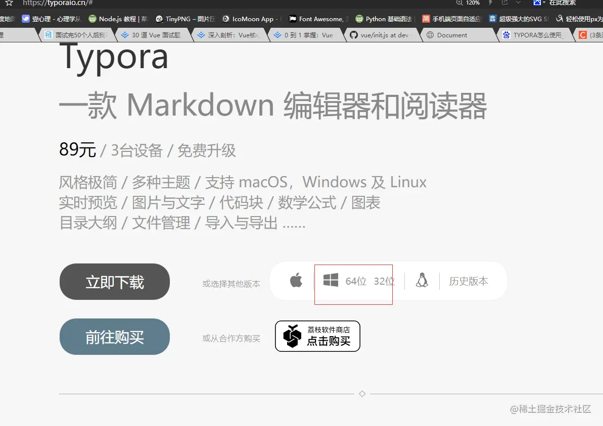Click the 荔枝 store logo icon
This screenshot has height=426, width=603.
[292, 336]
